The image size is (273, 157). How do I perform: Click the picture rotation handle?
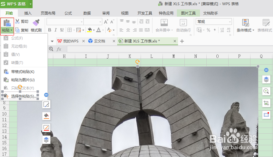[138, 62]
